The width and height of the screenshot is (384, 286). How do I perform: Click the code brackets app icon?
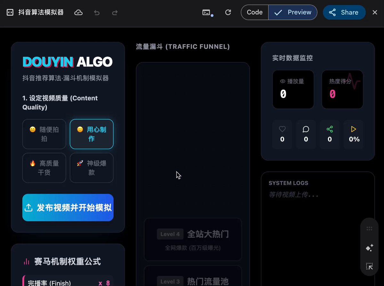(x=10, y=12)
